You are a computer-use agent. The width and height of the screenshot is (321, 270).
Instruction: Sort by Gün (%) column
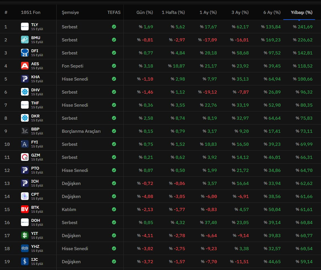tap(145, 12)
